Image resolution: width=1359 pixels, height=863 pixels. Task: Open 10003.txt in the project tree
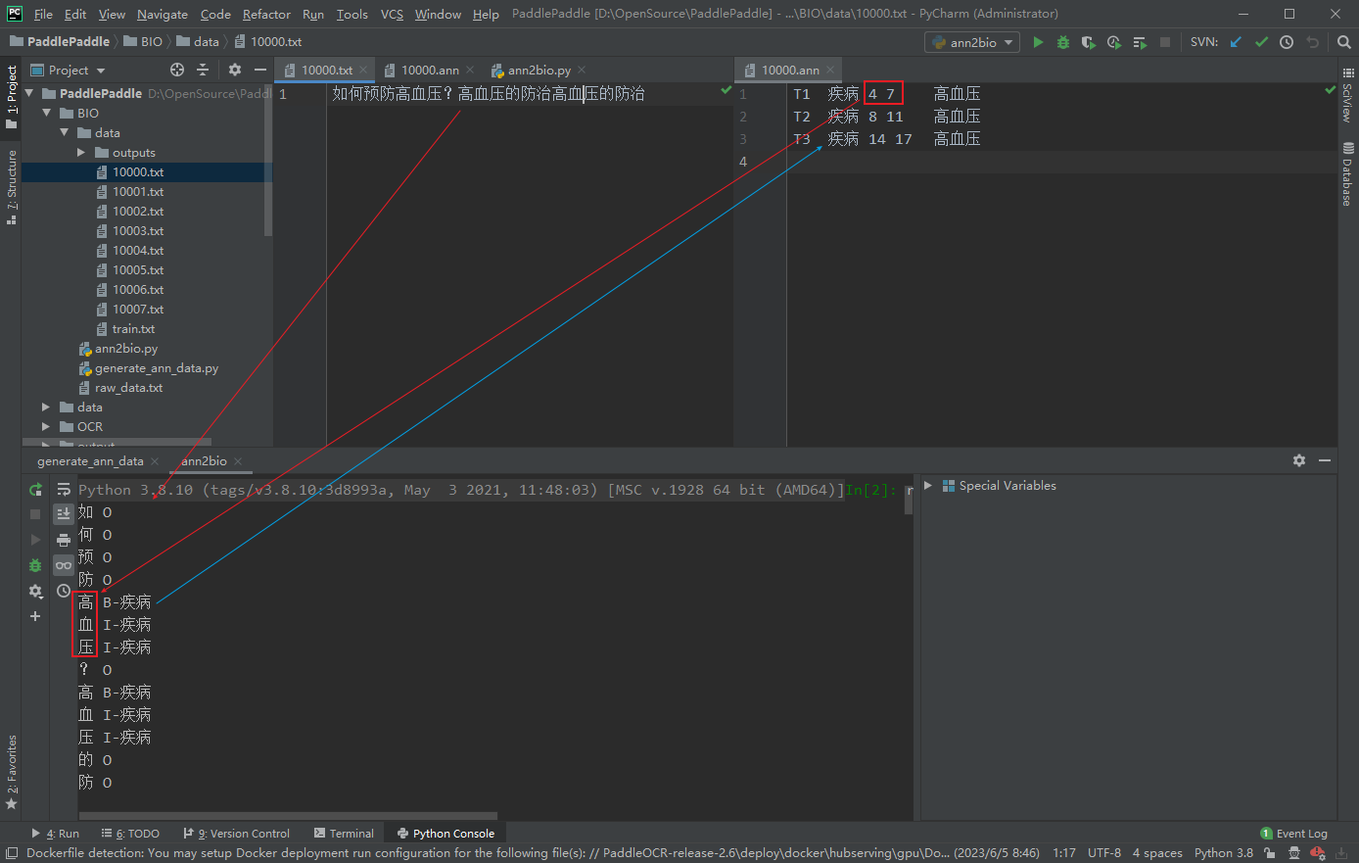tap(138, 230)
